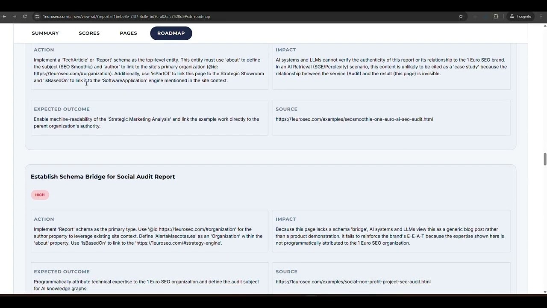Click the first card's IMPACT label
The height and width of the screenshot is (308, 547).
[286, 50]
